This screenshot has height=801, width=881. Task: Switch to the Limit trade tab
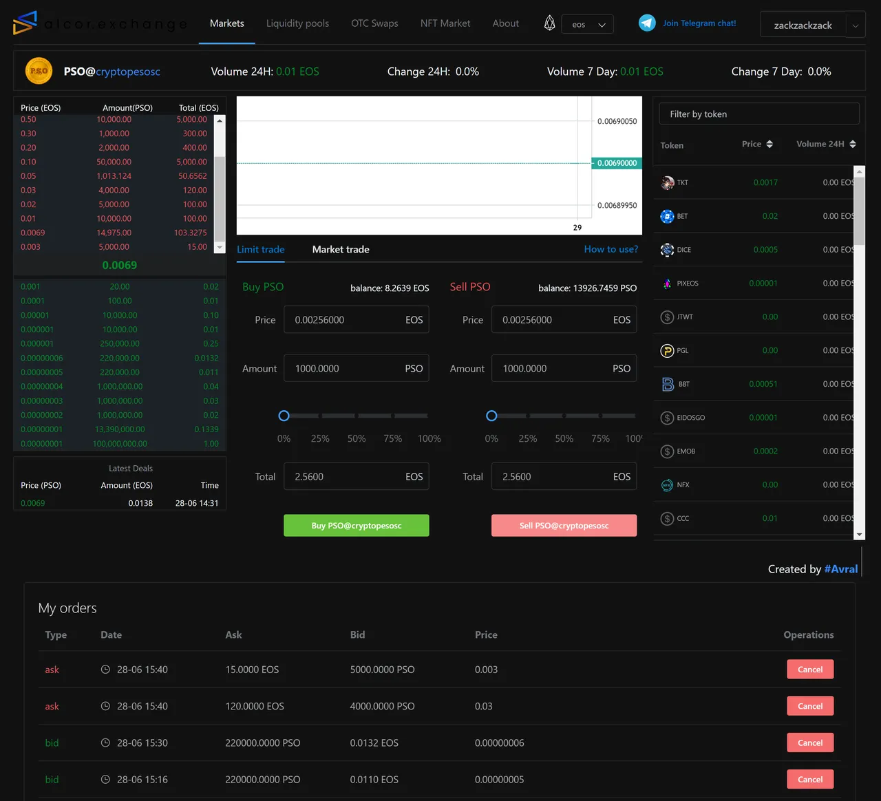coord(261,250)
